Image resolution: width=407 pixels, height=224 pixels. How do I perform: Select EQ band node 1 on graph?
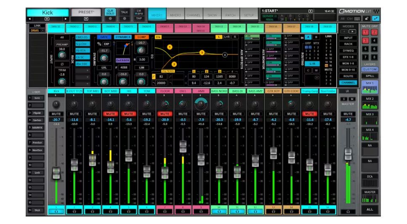(x=170, y=47)
